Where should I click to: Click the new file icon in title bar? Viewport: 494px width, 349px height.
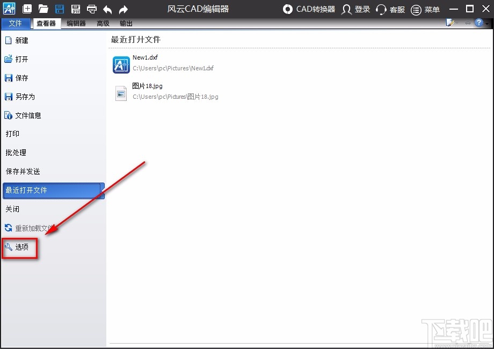point(27,9)
